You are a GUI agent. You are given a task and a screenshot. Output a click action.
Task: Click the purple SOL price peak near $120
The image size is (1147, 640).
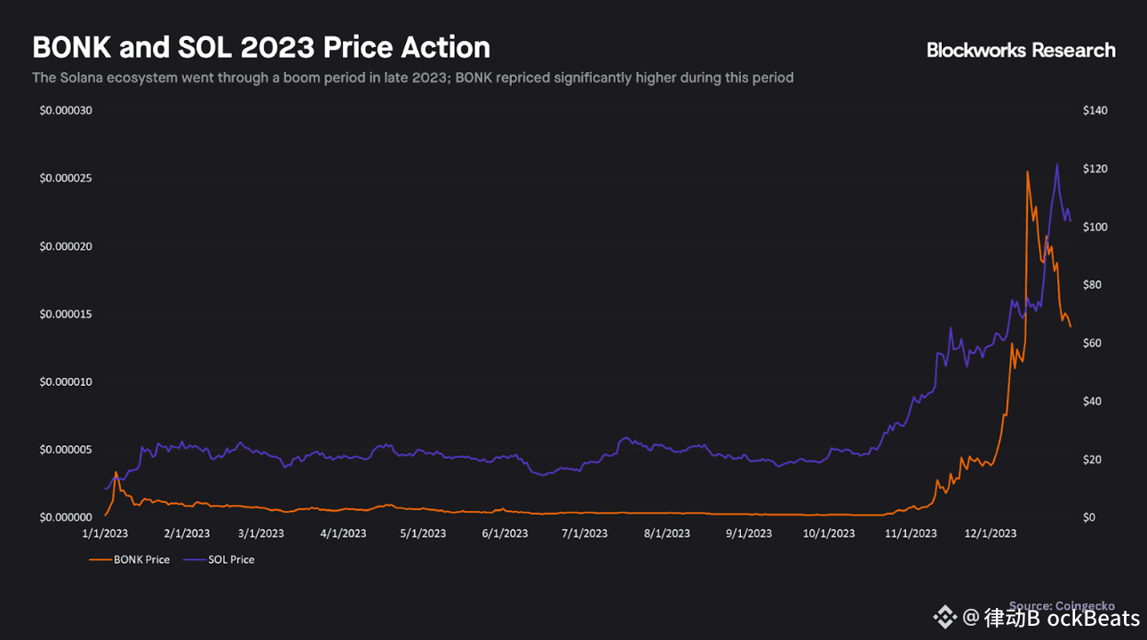click(1056, 165)
